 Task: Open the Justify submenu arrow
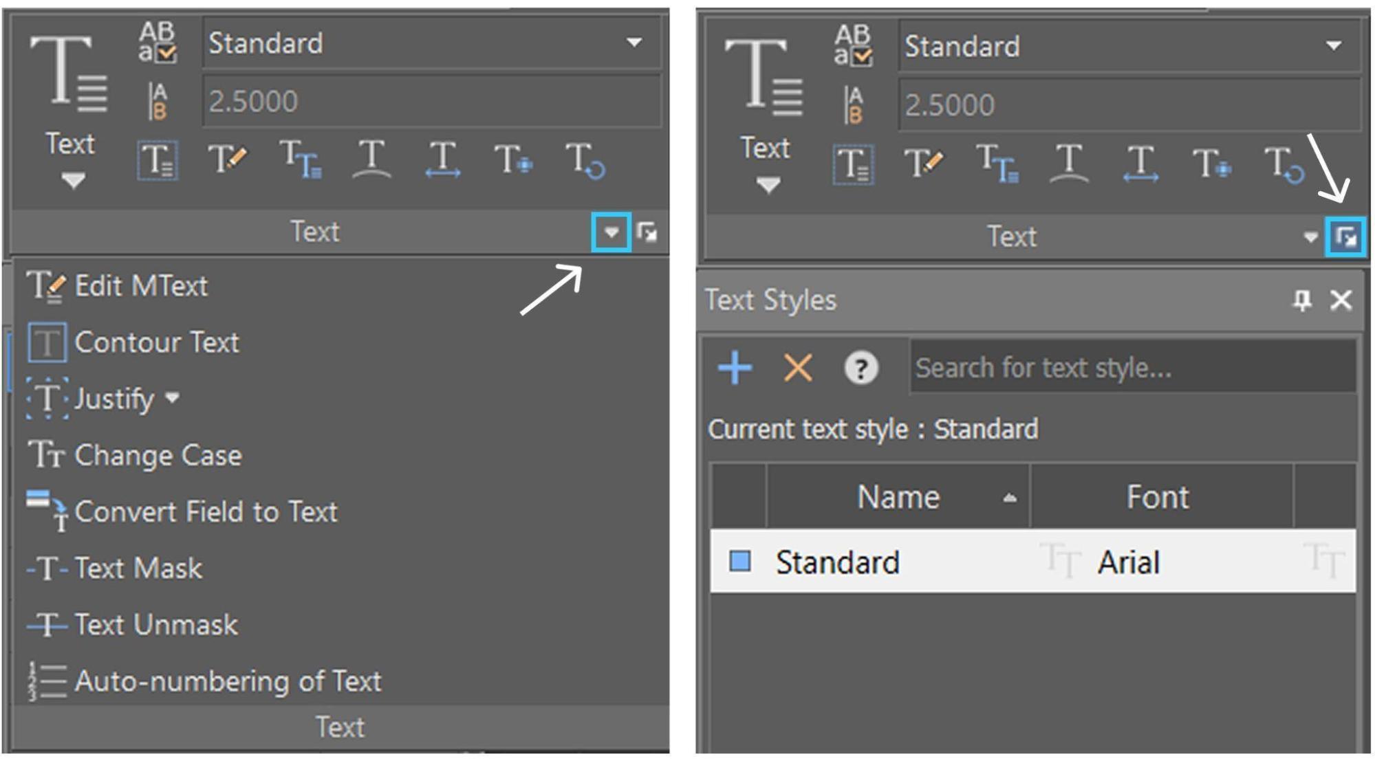172,397
